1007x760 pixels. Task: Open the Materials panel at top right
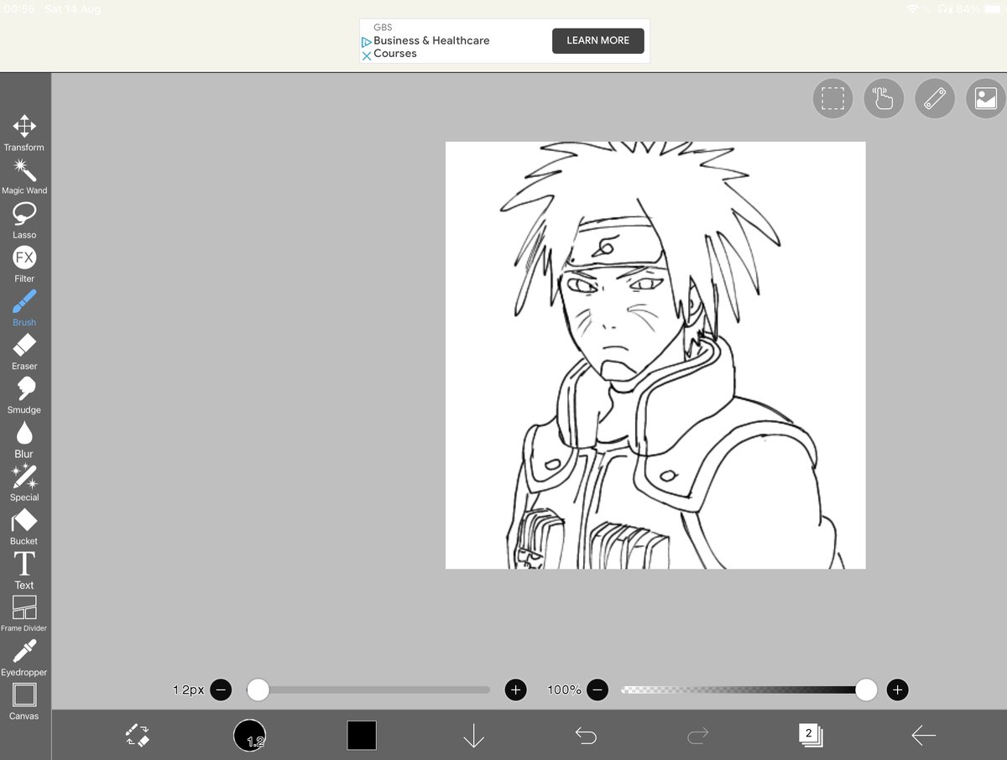[x=984, y=98]
